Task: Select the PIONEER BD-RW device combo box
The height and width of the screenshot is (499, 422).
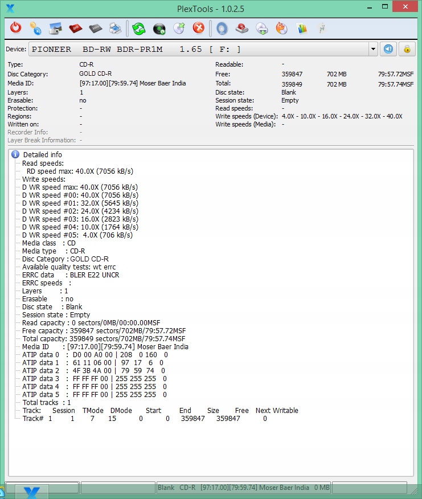Action: 199,49
